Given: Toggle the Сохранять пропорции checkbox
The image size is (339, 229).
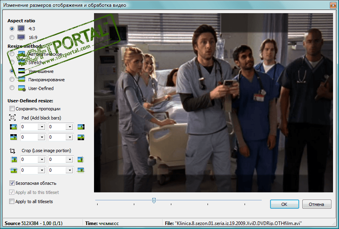Looking at the screenshot, I should [x=12, y=109].
